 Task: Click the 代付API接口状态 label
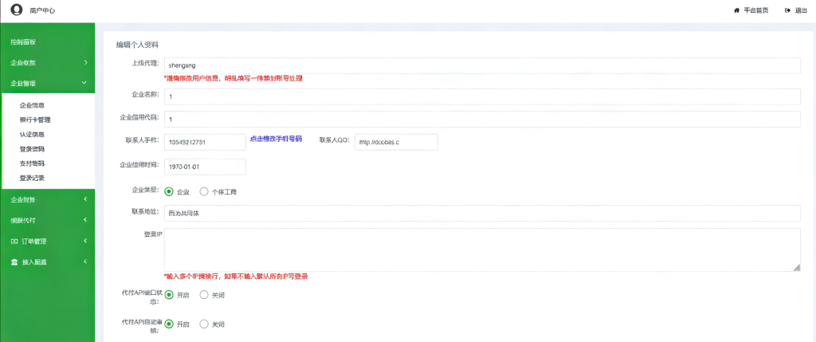pyautogui.click(x=140, y=297)
